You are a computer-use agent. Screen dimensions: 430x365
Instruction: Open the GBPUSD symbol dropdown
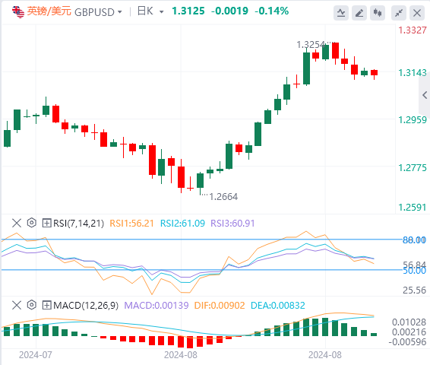pos(98,12)
